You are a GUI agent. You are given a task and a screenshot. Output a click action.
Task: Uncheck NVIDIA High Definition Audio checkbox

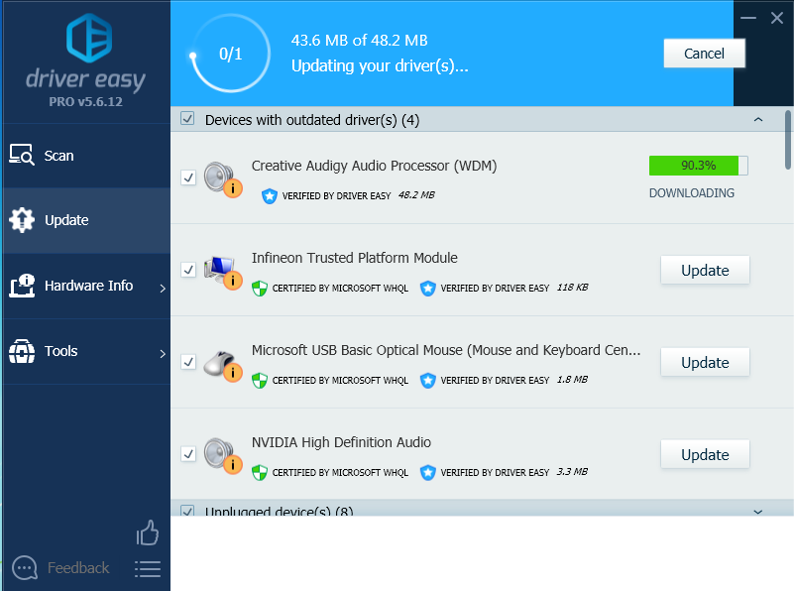(x=188, y=454)
